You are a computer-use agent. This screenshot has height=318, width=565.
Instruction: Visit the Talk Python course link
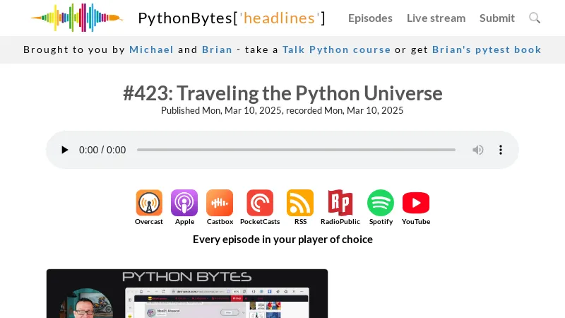tap(336, 49)
